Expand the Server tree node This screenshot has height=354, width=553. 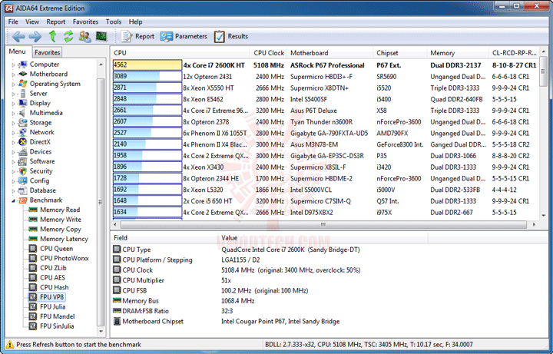(13, 94)
